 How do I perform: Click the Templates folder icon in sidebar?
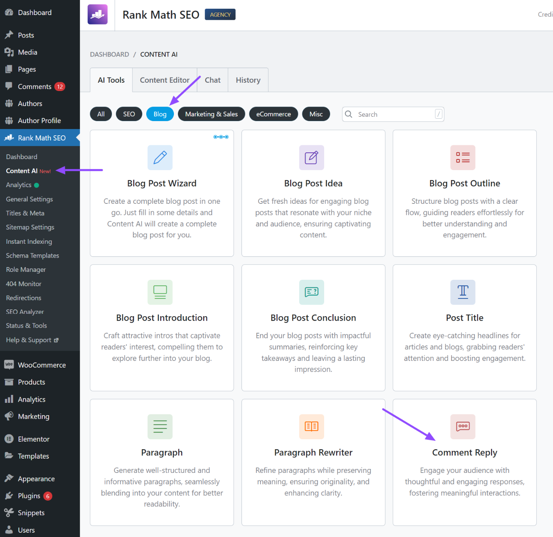tap(9, 455)
